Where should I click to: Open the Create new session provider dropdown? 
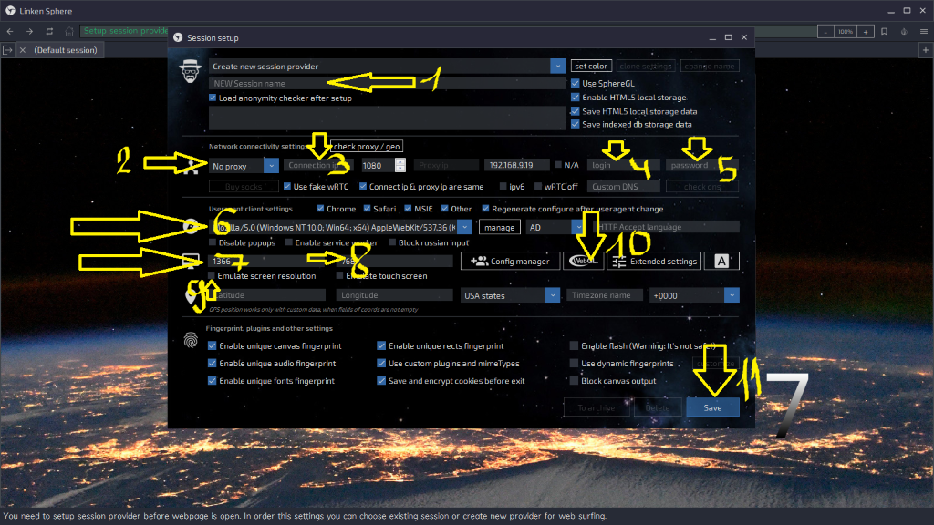(x=557, y=67)
